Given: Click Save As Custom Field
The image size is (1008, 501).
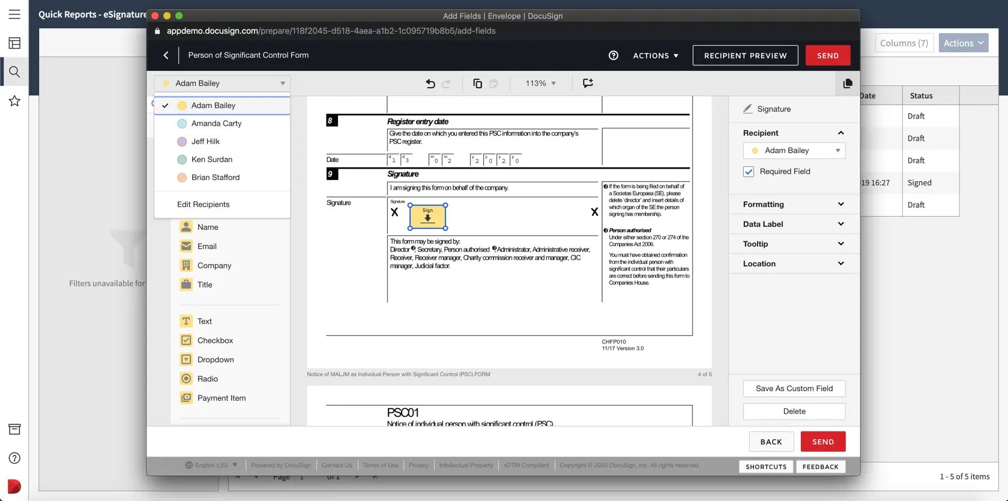Looking at the screenshot, I should click(794, 389).
